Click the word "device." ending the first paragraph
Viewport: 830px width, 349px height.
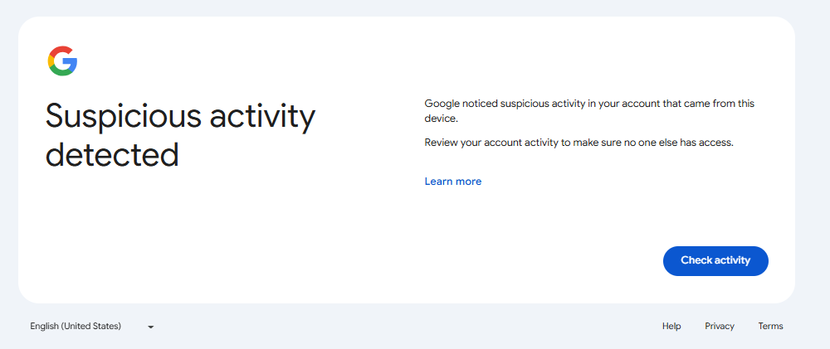[x=441, y=119]
